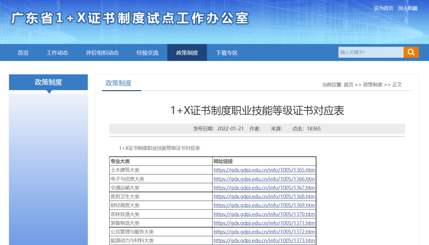Open the 电子与信息大类 certificate link
This screenshot has width=429, height=245.
264,179
